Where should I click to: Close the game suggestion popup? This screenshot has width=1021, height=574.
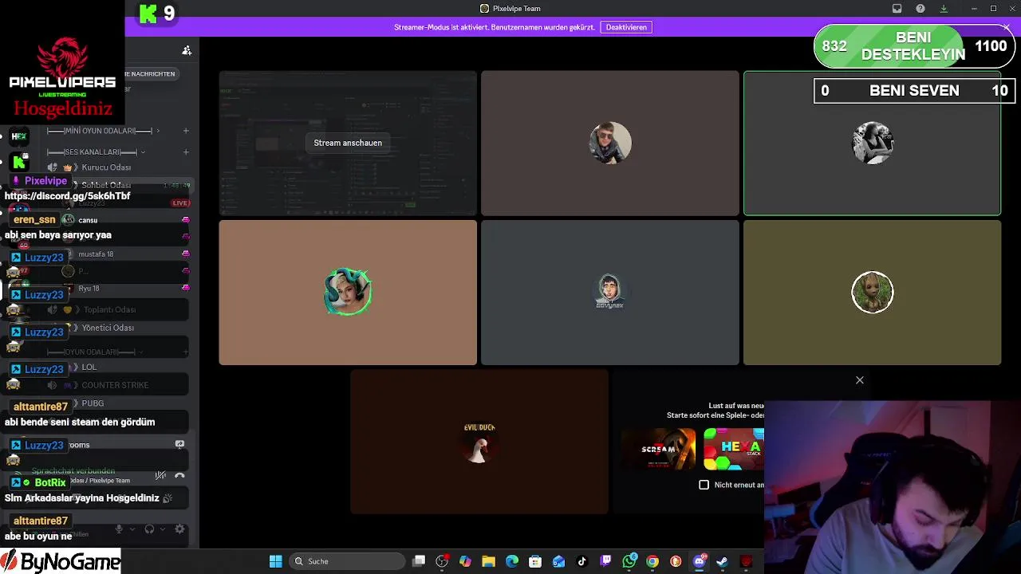tap(860, 380)
